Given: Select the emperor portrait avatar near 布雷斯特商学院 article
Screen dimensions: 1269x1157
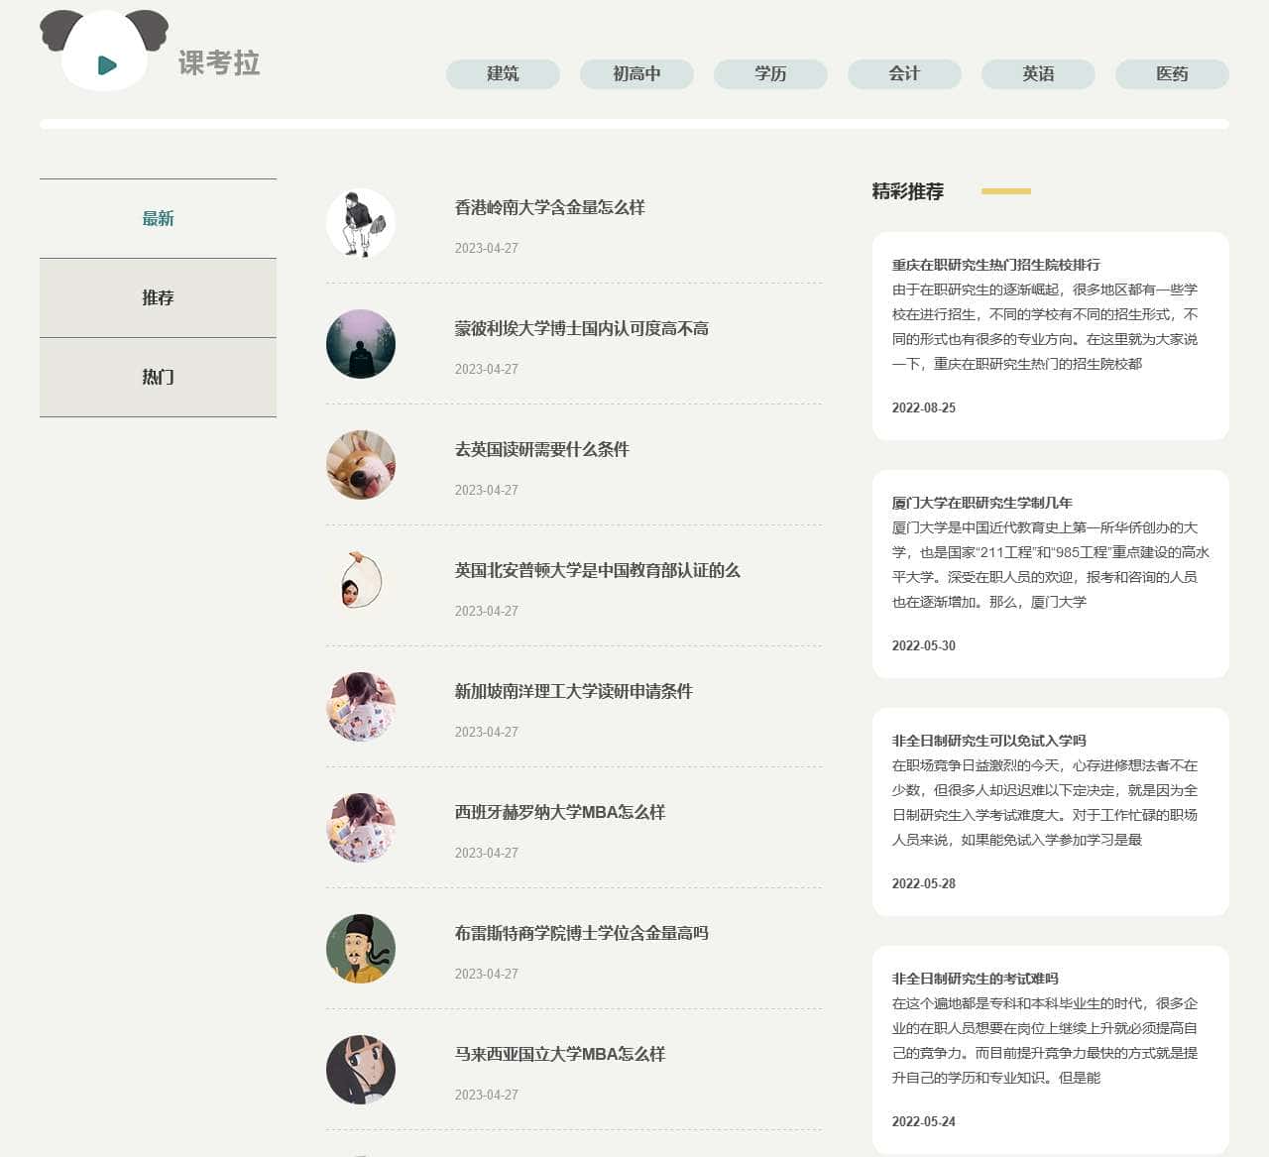Looking at the screenshot, I should (x=360, y=949).
